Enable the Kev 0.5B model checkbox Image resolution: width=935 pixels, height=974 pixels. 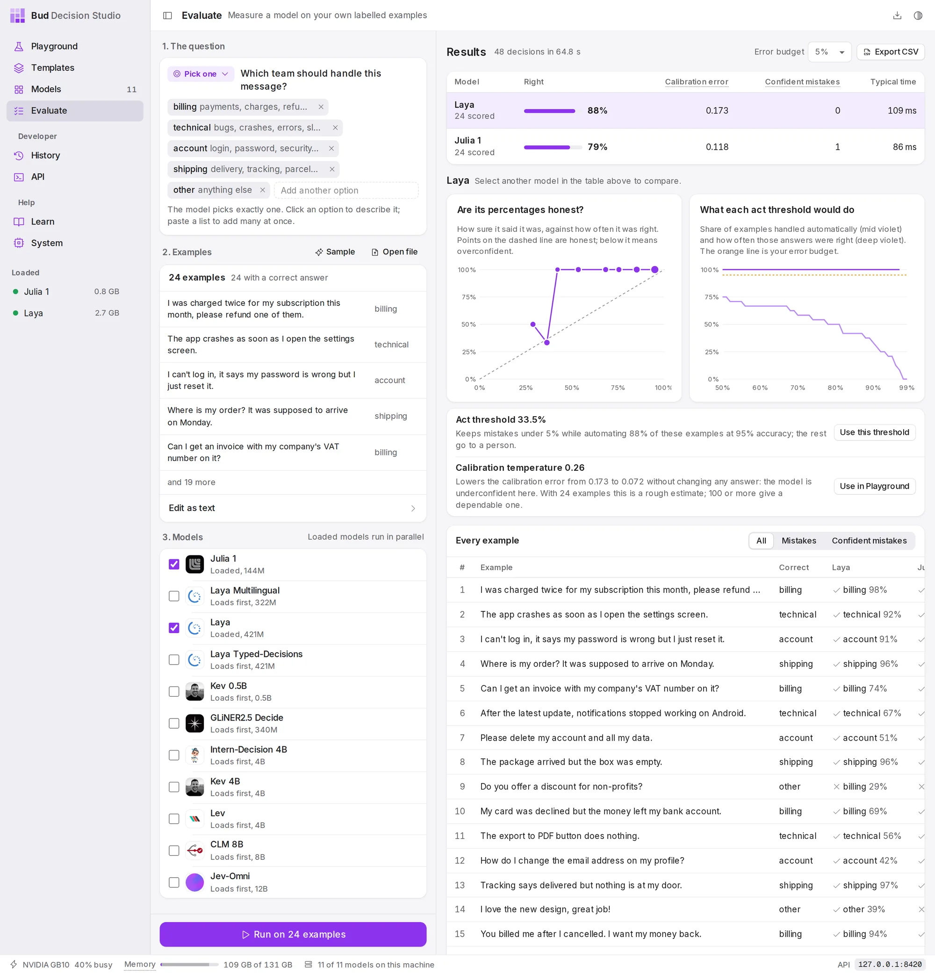(174, 691)
